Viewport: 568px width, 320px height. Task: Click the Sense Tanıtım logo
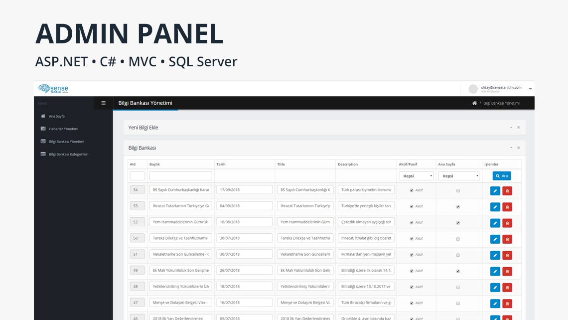[x=53, y=89]
